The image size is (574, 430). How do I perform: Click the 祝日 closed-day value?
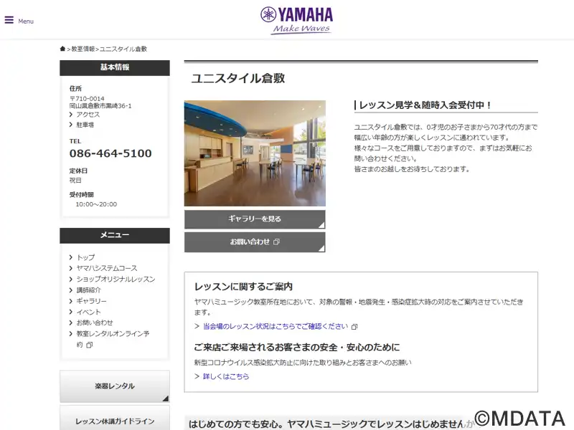click(x=75, y=181)
